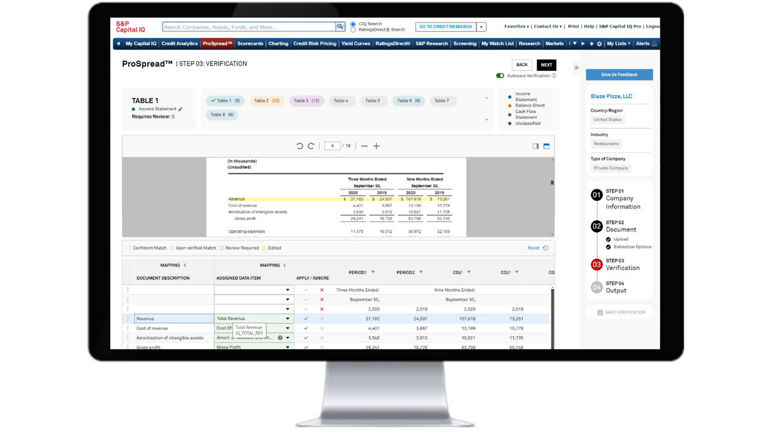Click Autosave Verification info icon

click(x=554, y=76)
